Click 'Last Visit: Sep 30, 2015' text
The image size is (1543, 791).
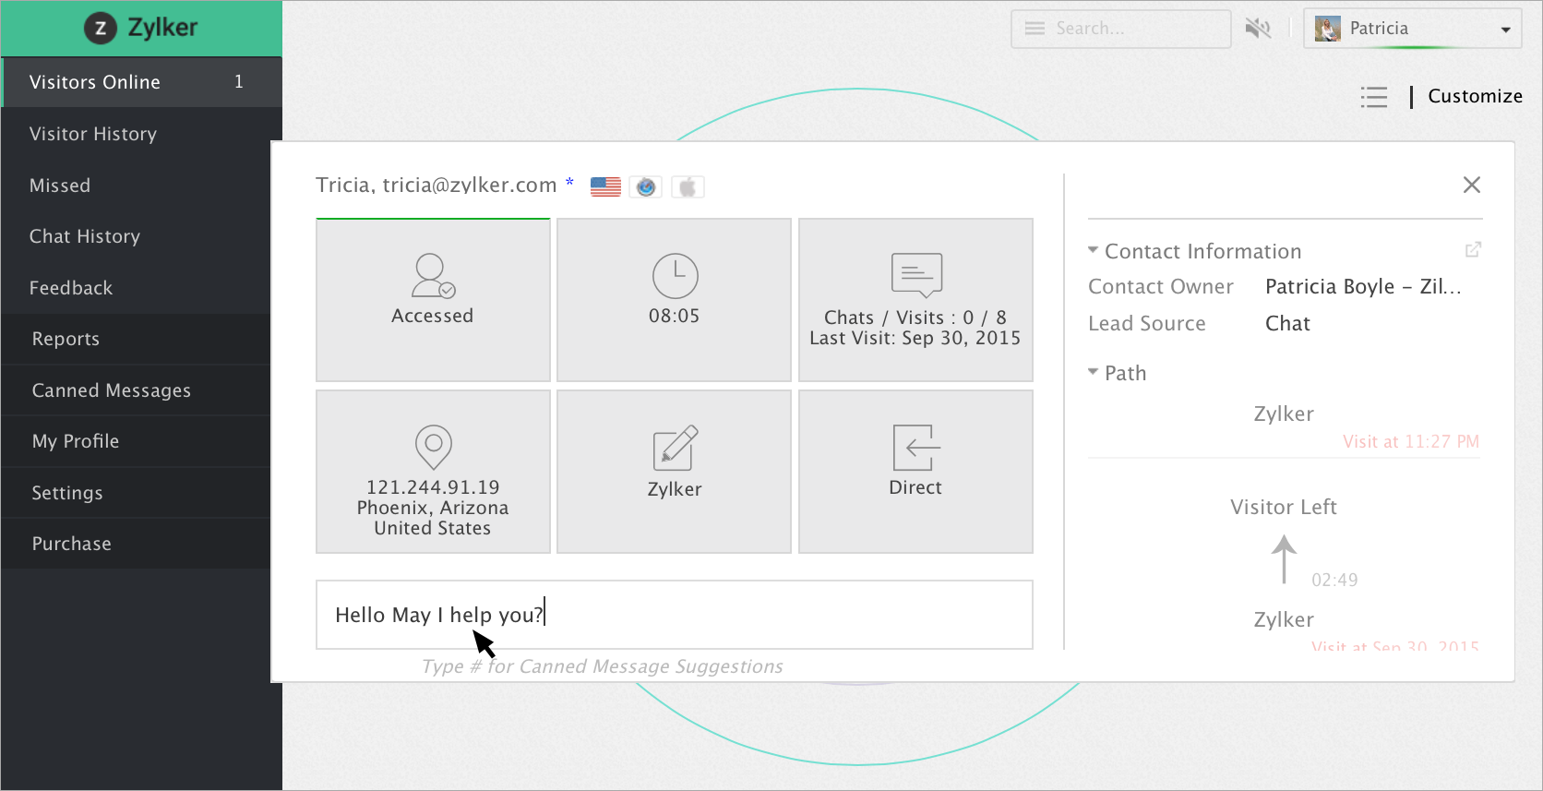[x=915, y=338]
